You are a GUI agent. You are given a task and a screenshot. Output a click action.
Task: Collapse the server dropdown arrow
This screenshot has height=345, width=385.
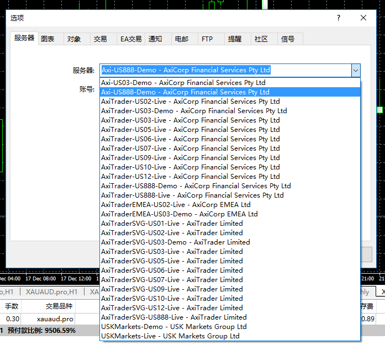coord(355,70)
